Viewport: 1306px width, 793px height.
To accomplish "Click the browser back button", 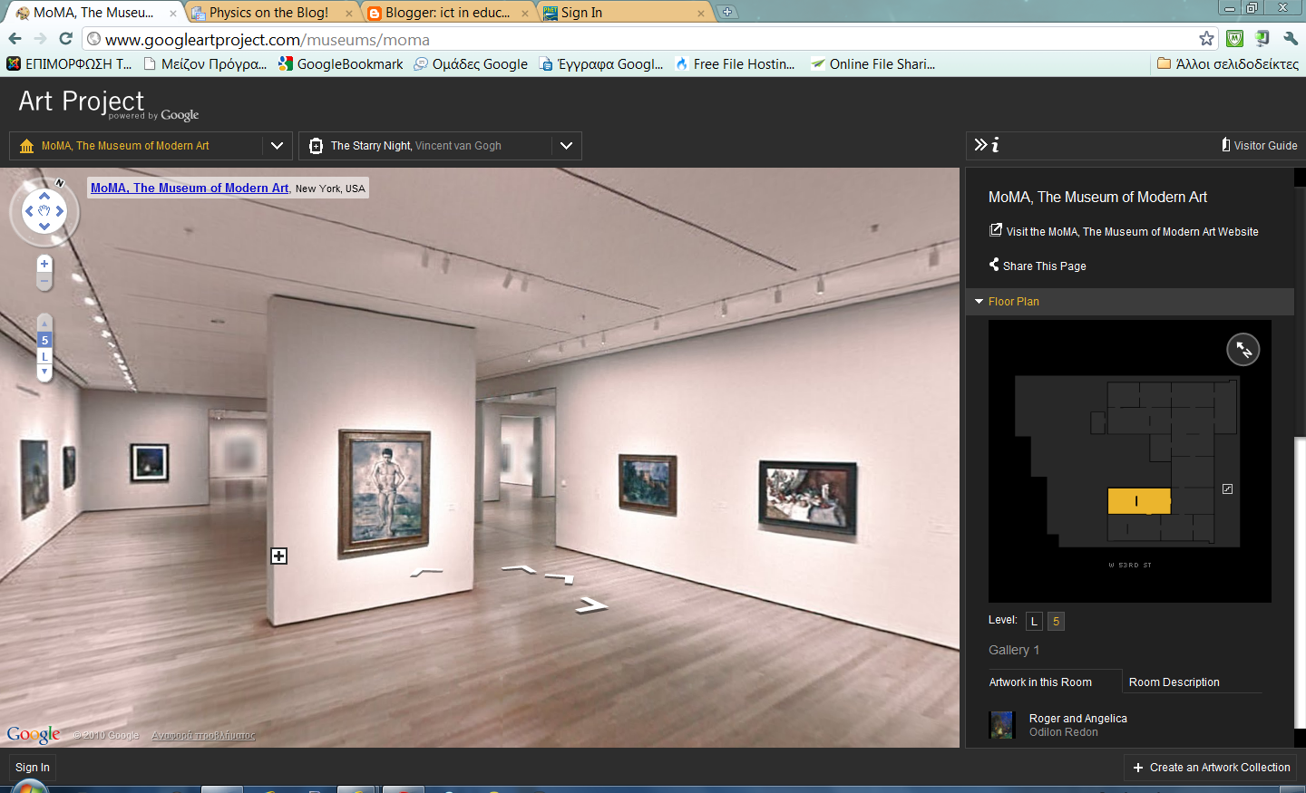I will tap(15, 38).
